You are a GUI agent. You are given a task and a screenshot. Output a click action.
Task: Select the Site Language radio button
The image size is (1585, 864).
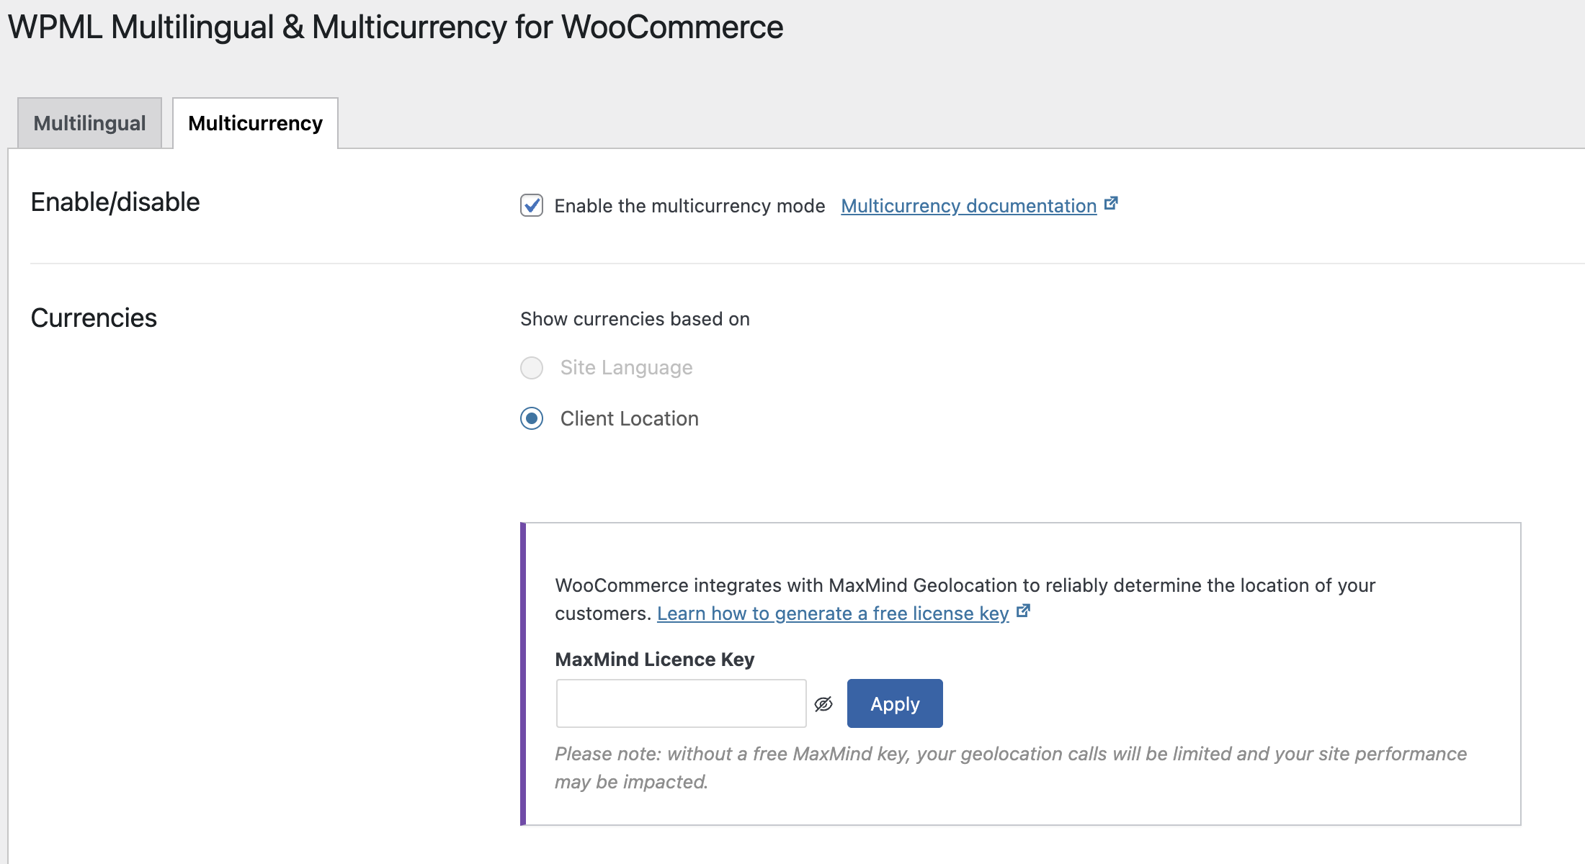pyautogui.click(x=532, y=368)
